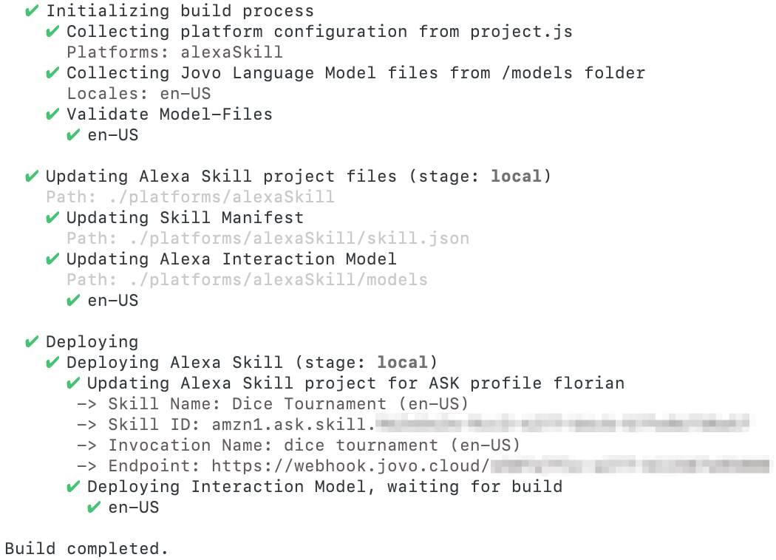Image resolution: width=776 pixels, height=560 pixels.
Task: Click the Locales: en-US line
Action: pyautogui.click(x=139, y=94)
